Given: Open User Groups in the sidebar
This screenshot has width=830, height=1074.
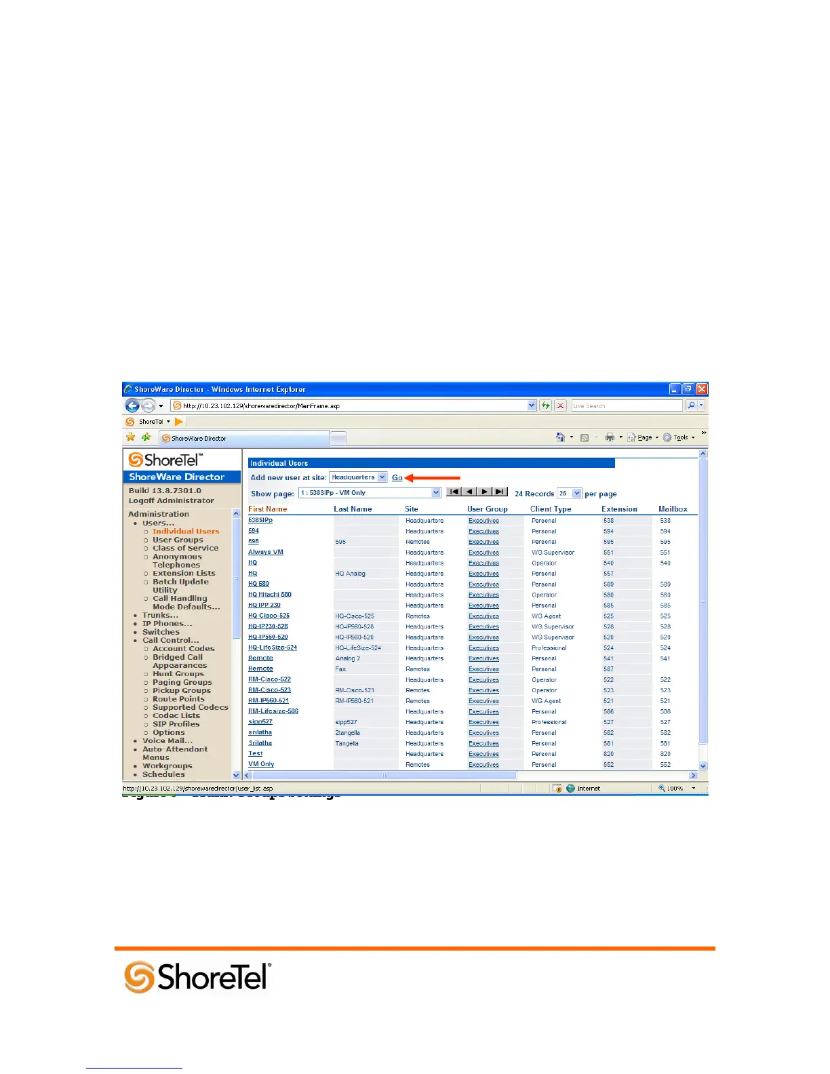Looking at the screenshot, I should point(178,540).
